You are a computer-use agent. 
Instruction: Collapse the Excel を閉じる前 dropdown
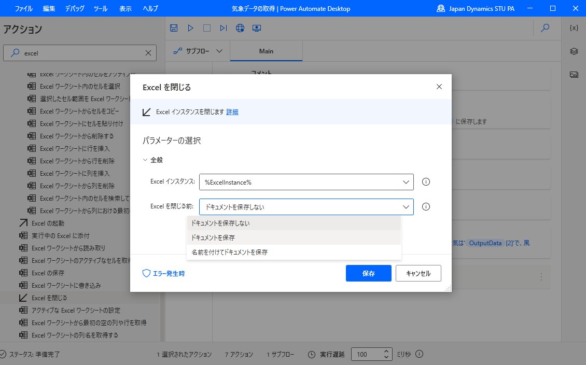406,207
